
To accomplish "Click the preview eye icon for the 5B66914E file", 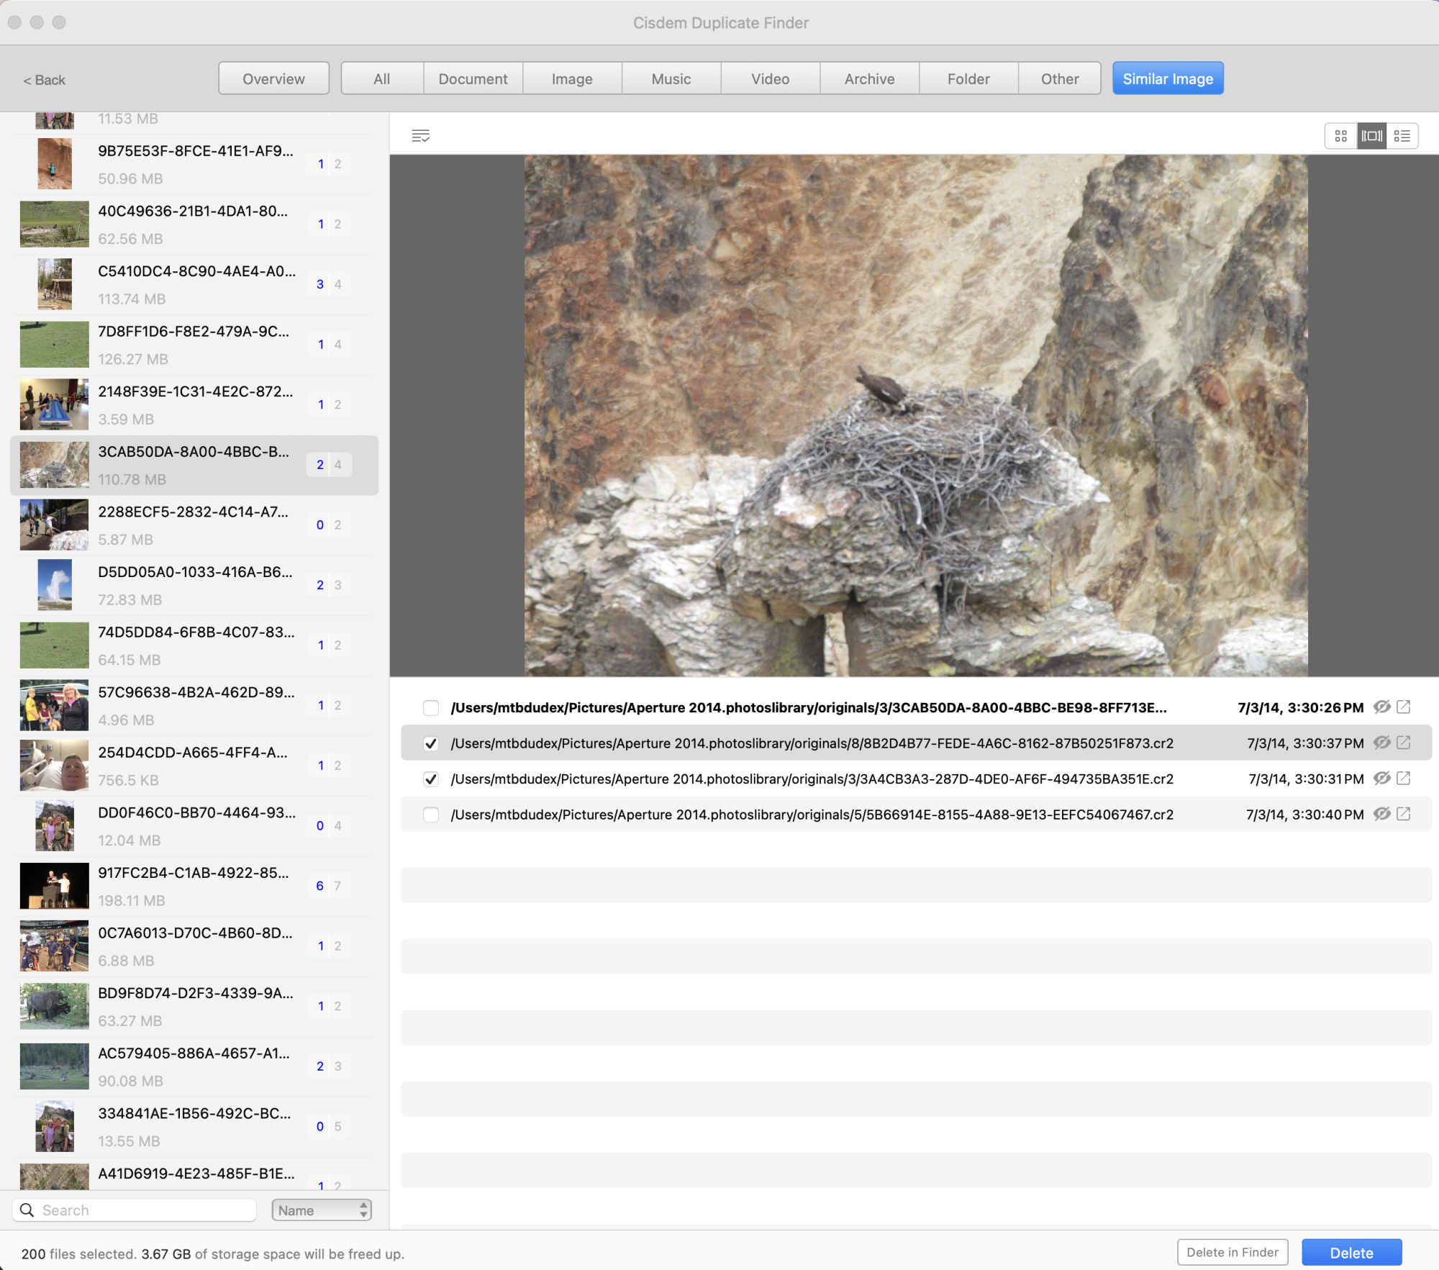I will (1381, 814).
